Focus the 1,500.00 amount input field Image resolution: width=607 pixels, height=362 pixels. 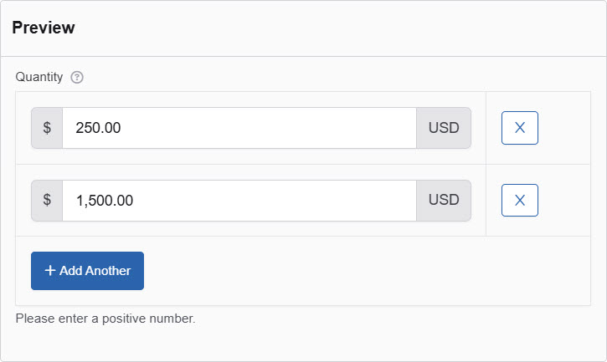pos(239,201)
